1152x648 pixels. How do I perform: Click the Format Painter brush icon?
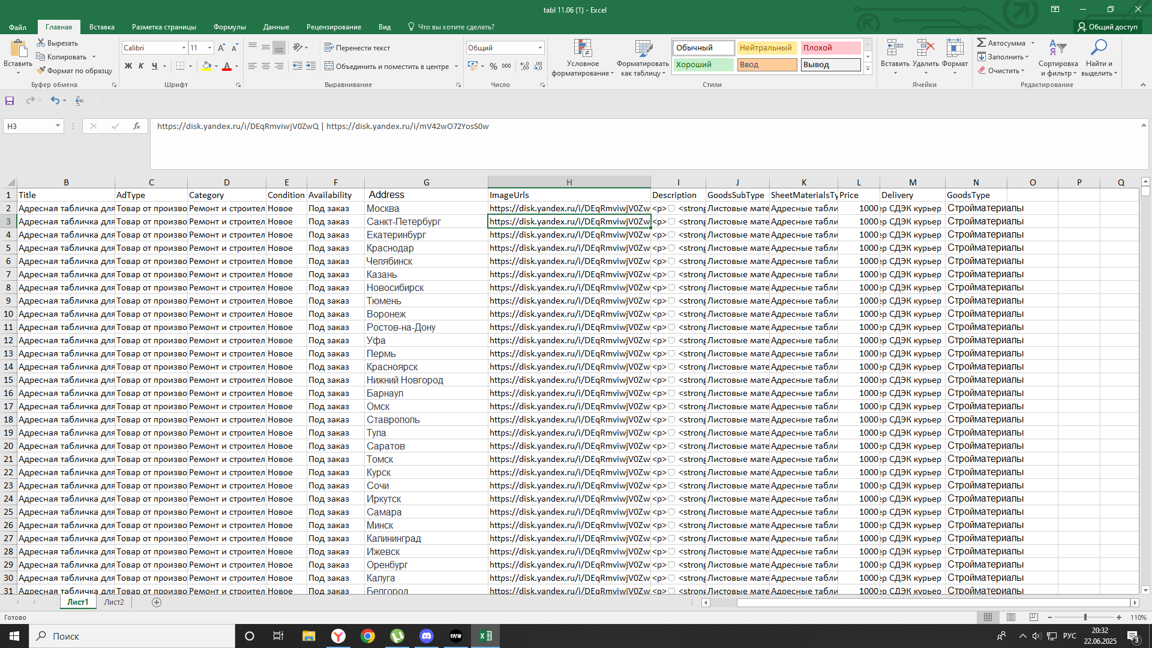coord(41,71)
